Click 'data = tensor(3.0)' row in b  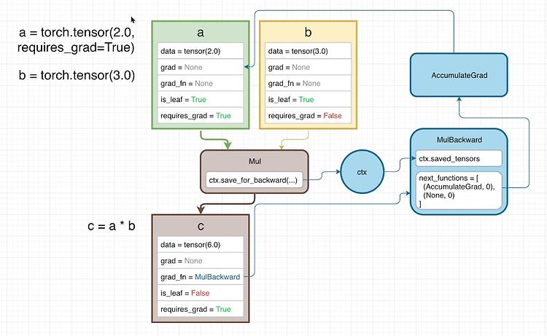click(x=308, y=51)
